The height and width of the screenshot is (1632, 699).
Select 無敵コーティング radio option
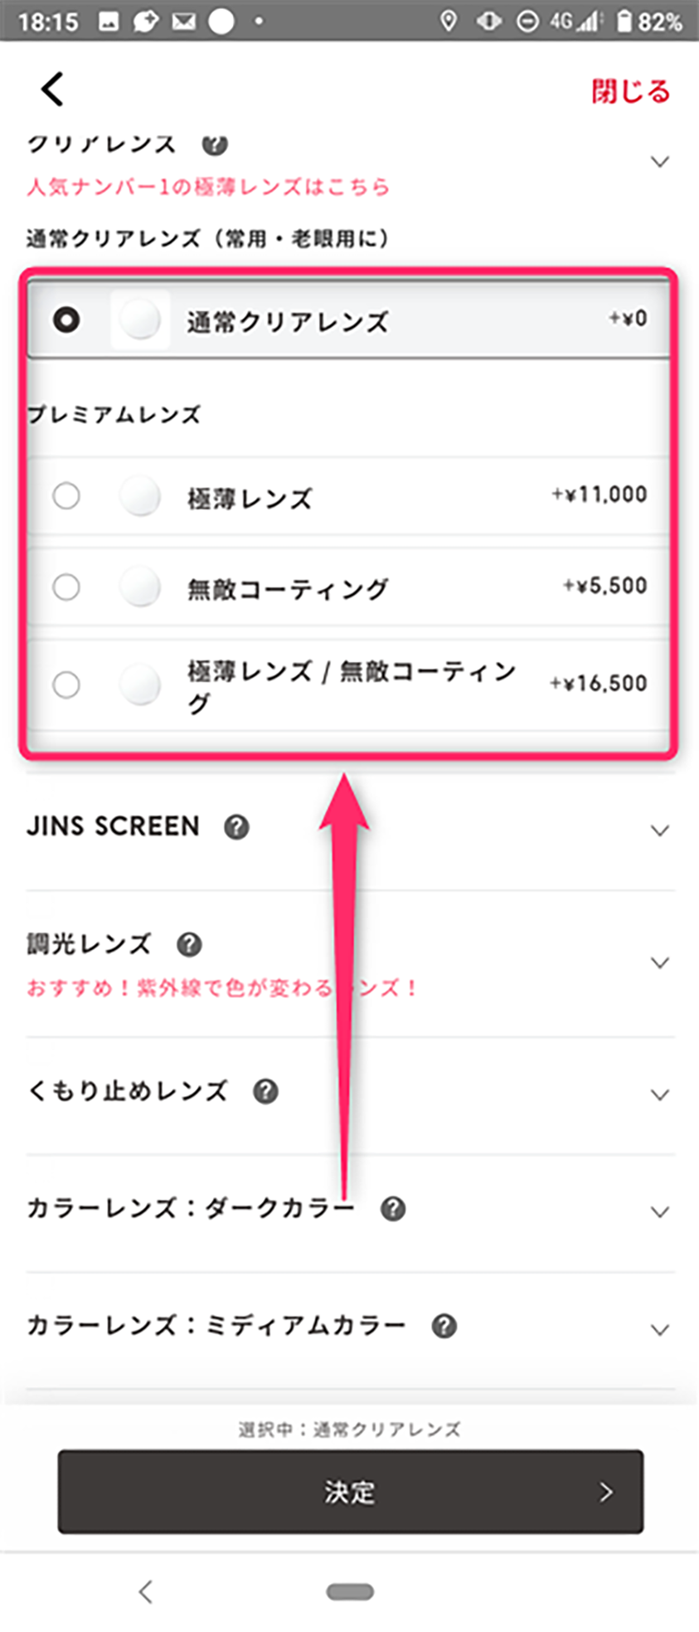pyautogui.click(x=66, y=587)
